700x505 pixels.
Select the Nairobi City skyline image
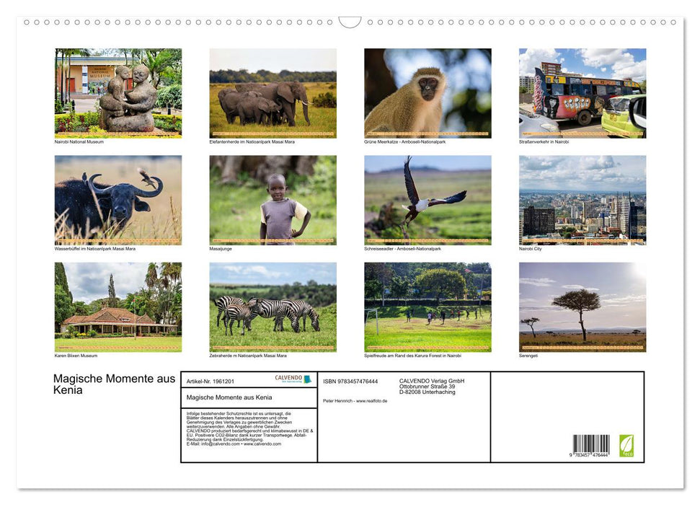coord(582,199)
